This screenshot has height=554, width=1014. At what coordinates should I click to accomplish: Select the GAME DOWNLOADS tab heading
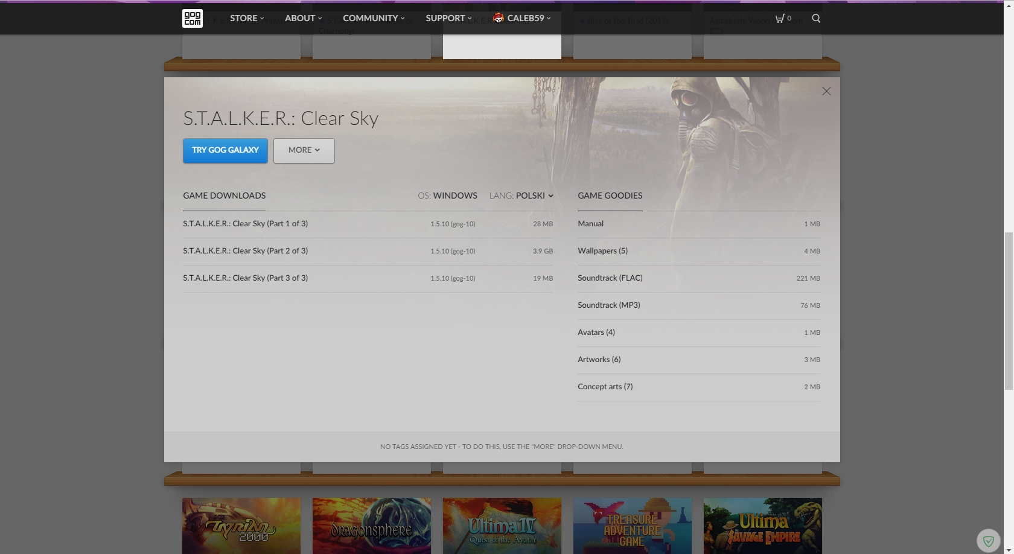tap(225, 196)
